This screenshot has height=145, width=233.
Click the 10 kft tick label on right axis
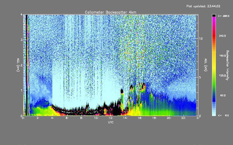[x=201, y=39]
